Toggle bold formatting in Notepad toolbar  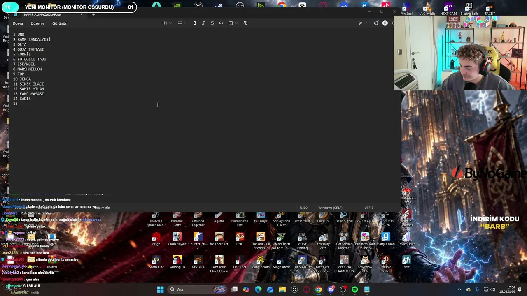pos(195,23)
